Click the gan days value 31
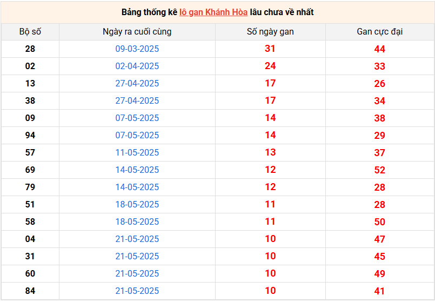Screen dimensions: 435x302 pyautogui.click(x=270, y=49)
